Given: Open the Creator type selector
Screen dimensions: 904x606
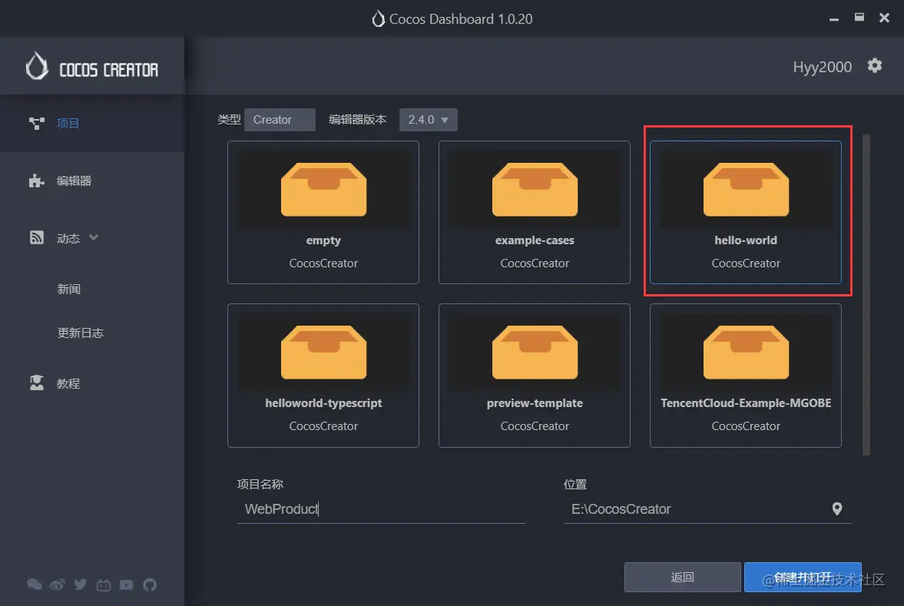Looking at the screenshot, I should click(x=280, y=120).
